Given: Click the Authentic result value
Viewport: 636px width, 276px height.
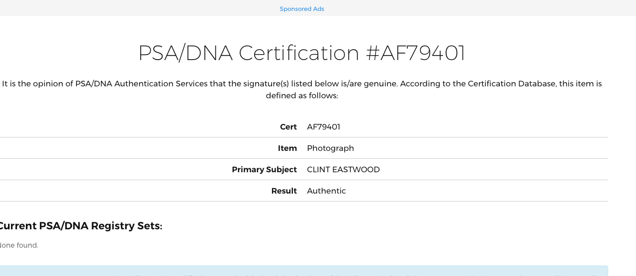Looking at the screenshot, I should [x=326, y=191].
